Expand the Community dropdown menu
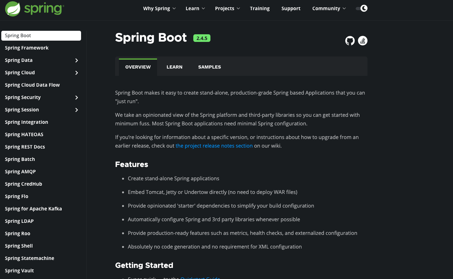Image resolution: width=453 pixels, height=279 pixels. (329, 9)
